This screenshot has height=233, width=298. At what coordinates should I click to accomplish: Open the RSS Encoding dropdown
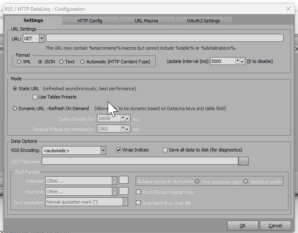[103, 151]
